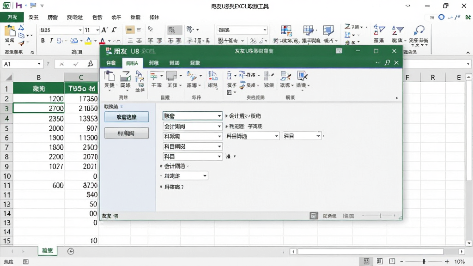Click the Save icon in Excel title bar
The width and height of the screenshot is (473, 266).
pyautogui.click(x=18, y=6)
